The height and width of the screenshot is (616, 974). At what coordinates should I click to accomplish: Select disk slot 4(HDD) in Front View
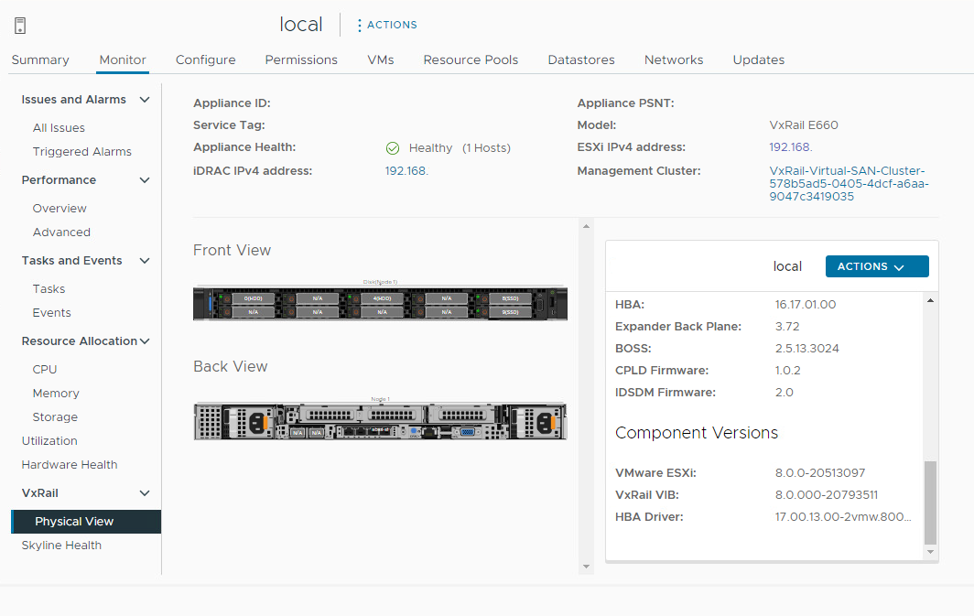click(x=382, y=298)
